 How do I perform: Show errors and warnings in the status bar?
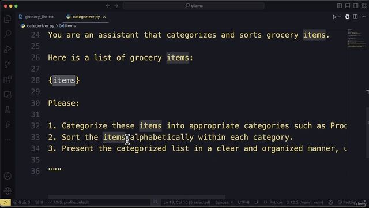(22, 202)
